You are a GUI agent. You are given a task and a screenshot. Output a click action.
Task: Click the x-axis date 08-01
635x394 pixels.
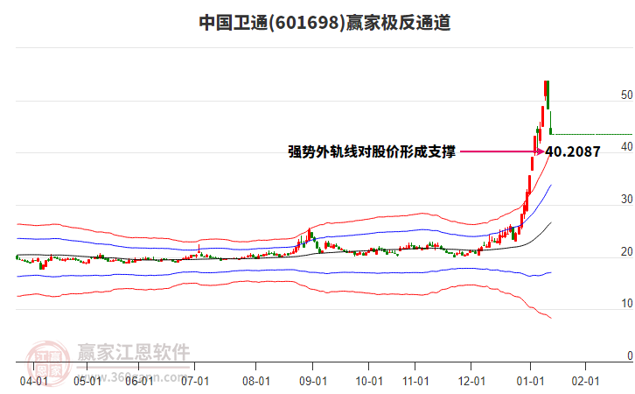(x=256, y=381)
